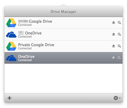This screenshot has height=108, width=127.
Task: Click magnifier on the blurred-name OneDrive row
Action: [x=119, y=34]
